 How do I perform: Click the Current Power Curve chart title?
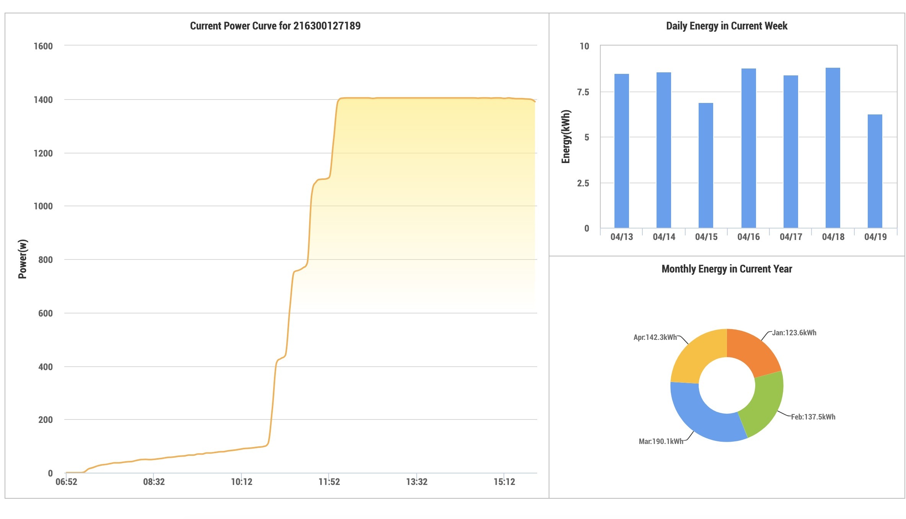tap(275, 26)
